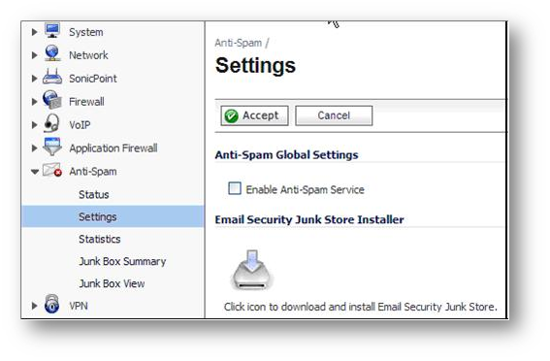Enable Anti-Spam Service checkbox

(235, 188)
